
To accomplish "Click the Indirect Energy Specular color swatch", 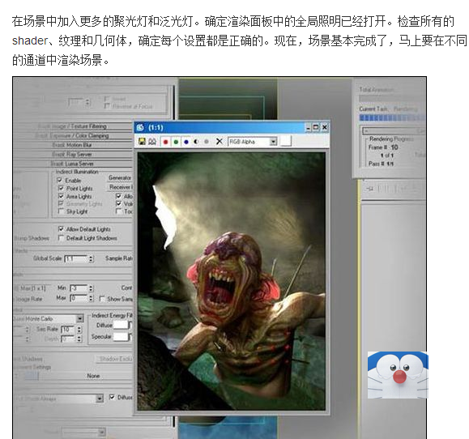I will 121,337.
